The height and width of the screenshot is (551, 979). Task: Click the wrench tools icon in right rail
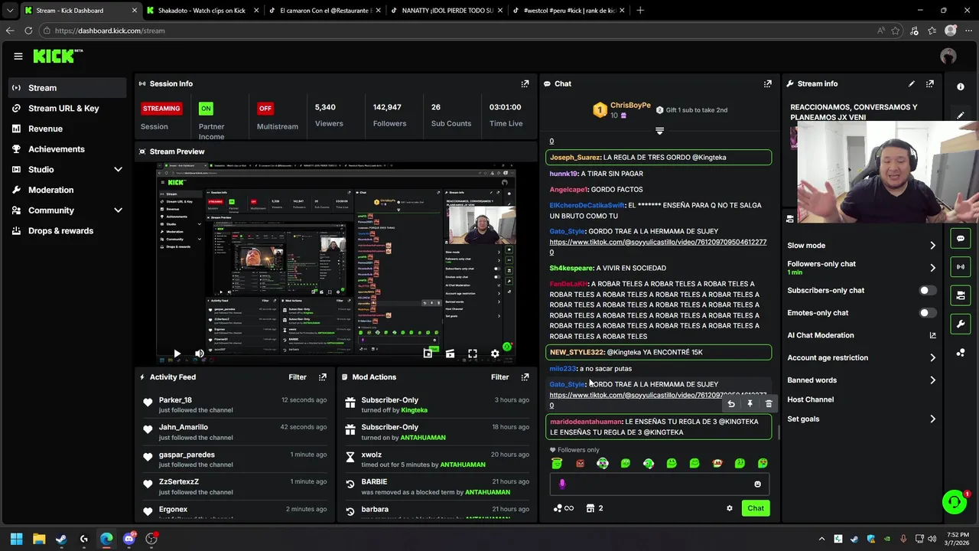961,324
